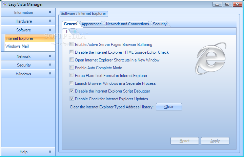Screen dimensions: 244x157
Task: Check Force Plain Text Format in Internet Explorer
Action: [x=72, y=75]
